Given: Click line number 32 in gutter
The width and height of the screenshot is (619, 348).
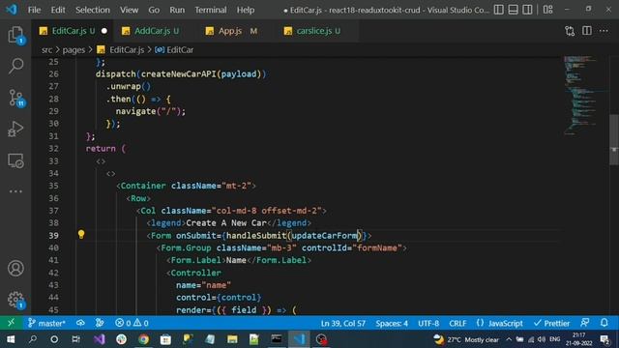Looking at the screenshot, I should click(x=53, y=148).
